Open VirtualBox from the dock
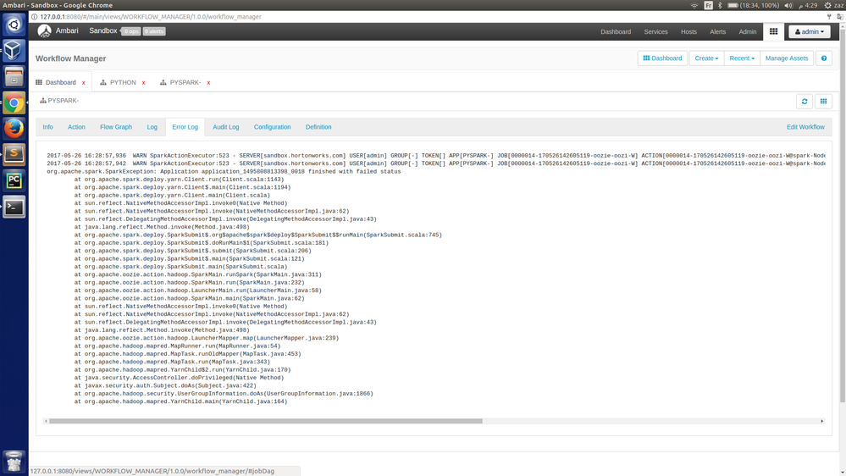This screenshot has height=476, width=846. 14,51
